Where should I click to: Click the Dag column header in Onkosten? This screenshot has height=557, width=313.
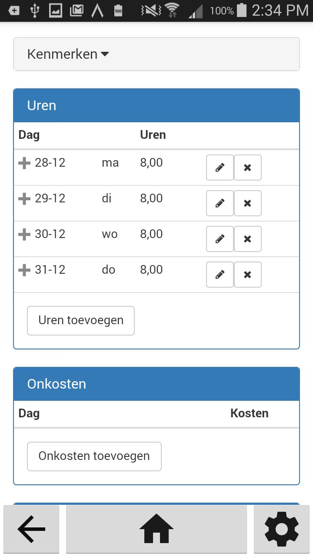(x=29, y=413)
